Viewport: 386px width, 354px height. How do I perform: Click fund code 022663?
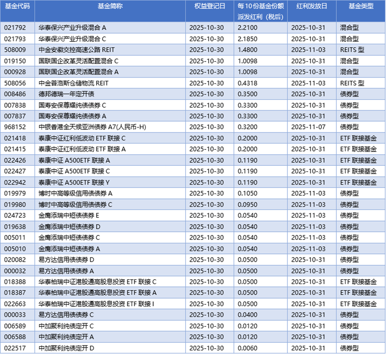pyautogui.click(x=15, y=304)
